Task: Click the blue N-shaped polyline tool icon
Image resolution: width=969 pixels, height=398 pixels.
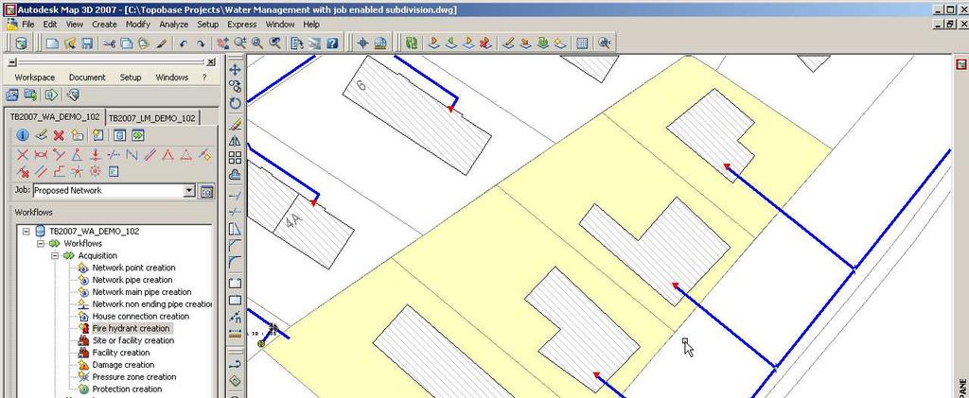Action: point(131,155)
